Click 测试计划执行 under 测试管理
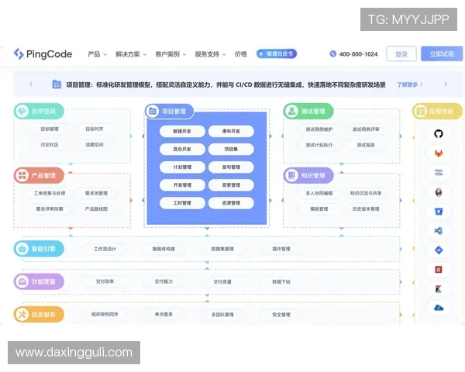This screenshot has height=372, width=465. [x=319, y=145]
